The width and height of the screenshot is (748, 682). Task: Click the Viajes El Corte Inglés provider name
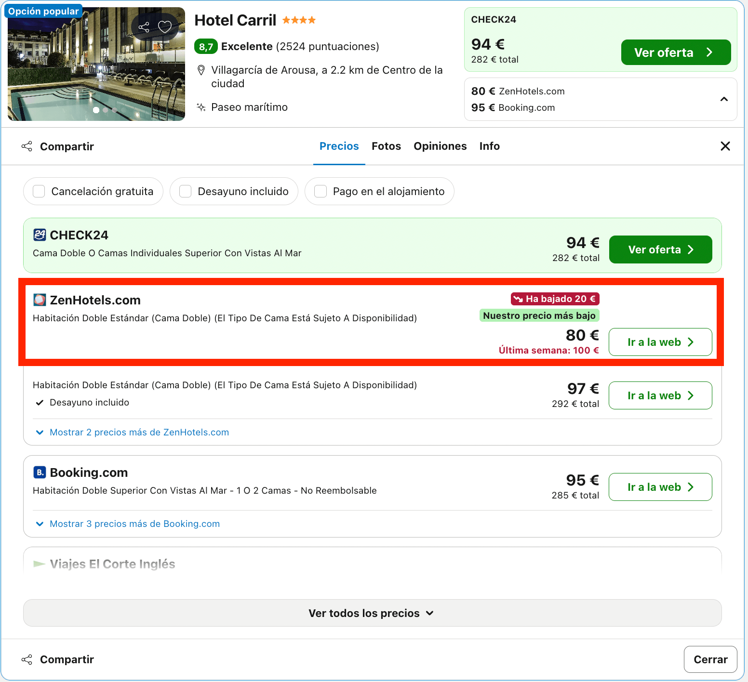(x=112, y=564)
